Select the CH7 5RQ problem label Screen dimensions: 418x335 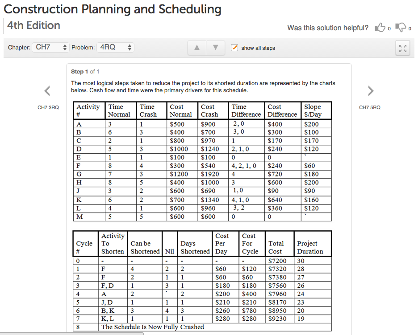(369, 107)
